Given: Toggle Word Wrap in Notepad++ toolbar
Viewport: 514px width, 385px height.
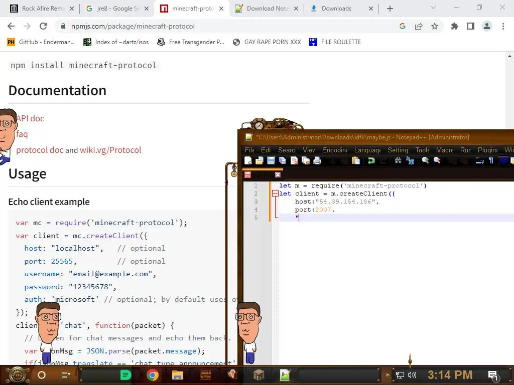Looking at the screenshot, I should [479, 160].
